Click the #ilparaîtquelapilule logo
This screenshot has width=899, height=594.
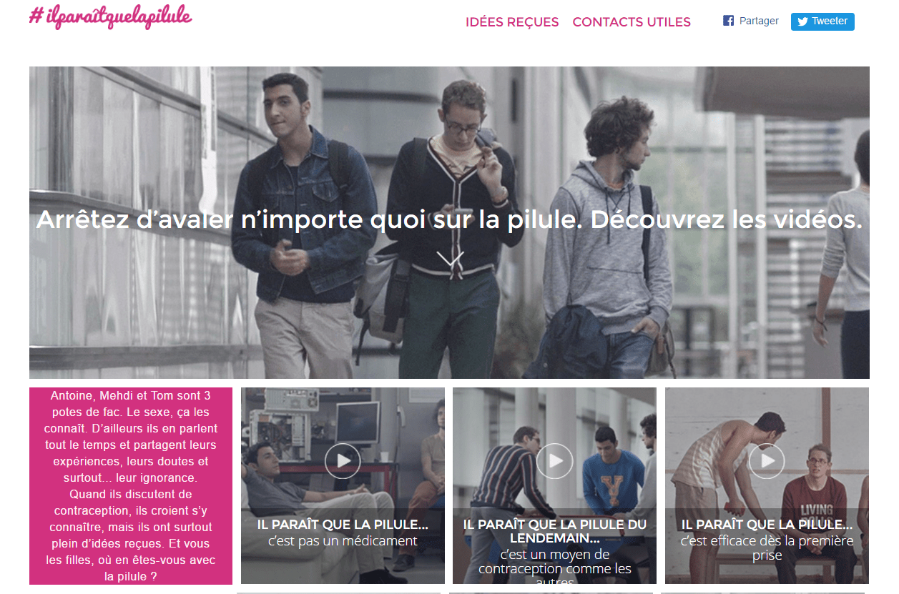click(111, 17)
